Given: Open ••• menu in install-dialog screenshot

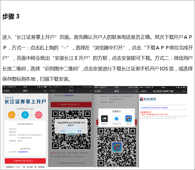Looking at the screenshot, I should tap(91, 91).
